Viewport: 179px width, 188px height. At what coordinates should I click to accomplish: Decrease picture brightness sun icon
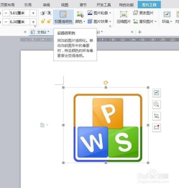point(49,21)
